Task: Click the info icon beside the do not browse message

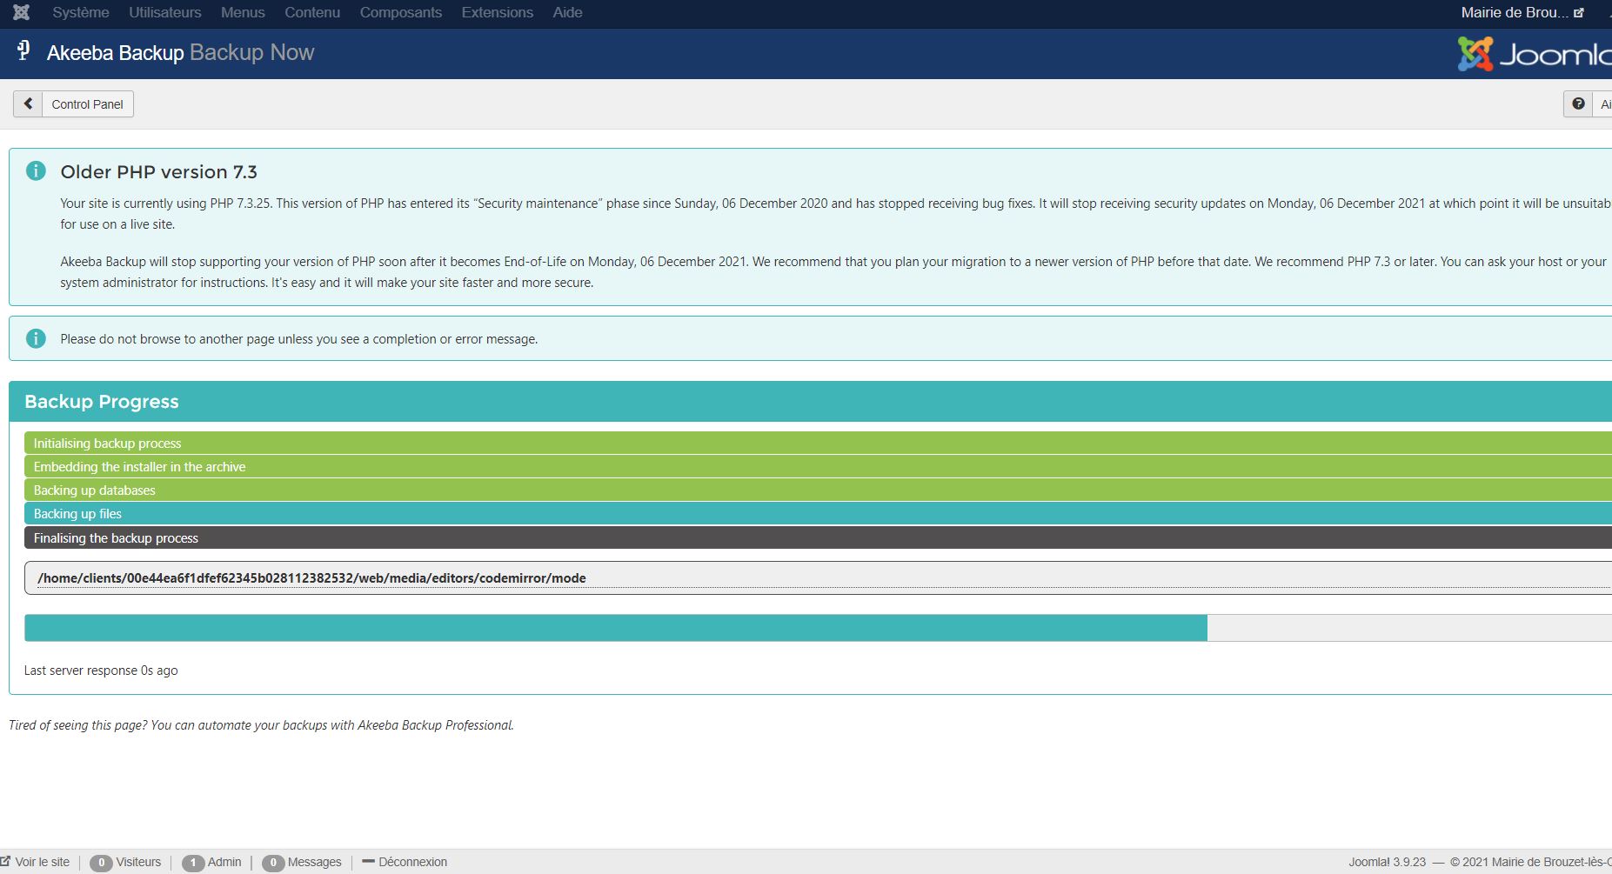Action: pyautogui.click(x=36, y=338)
